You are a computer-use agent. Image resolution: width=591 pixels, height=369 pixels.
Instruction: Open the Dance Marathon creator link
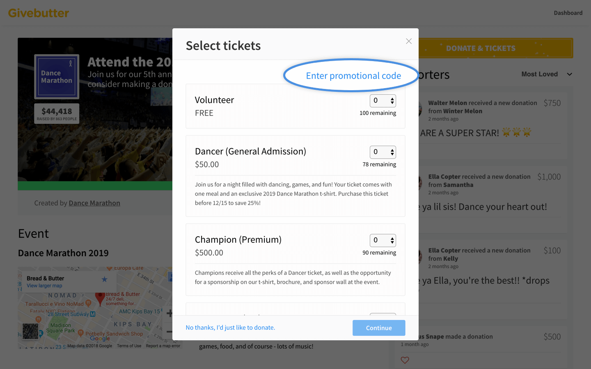94,203
